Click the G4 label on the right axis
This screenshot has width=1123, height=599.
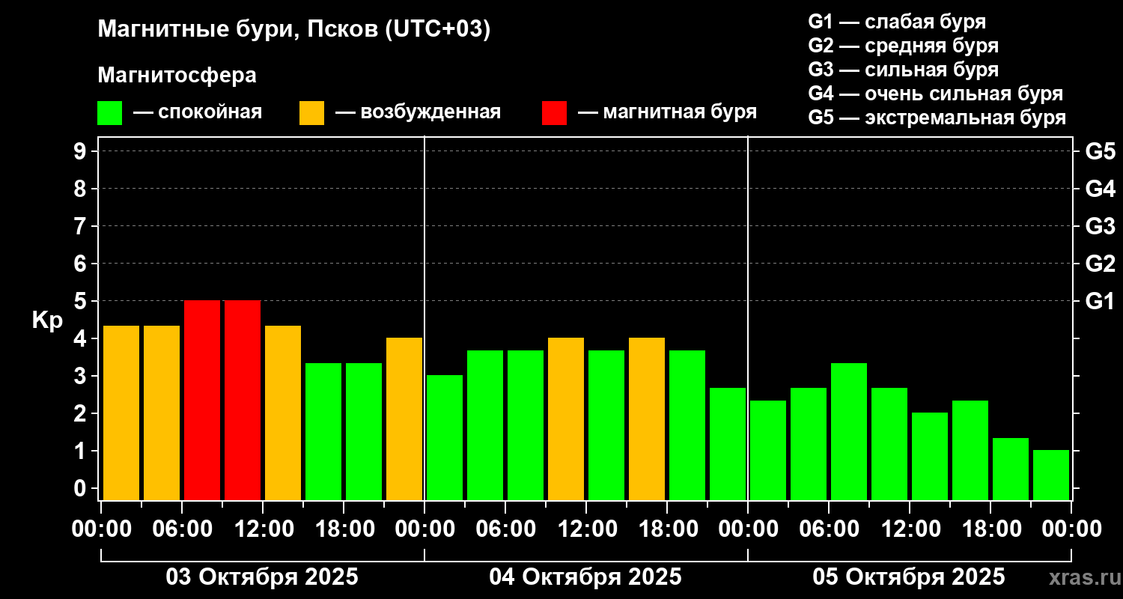[1101, 189]
